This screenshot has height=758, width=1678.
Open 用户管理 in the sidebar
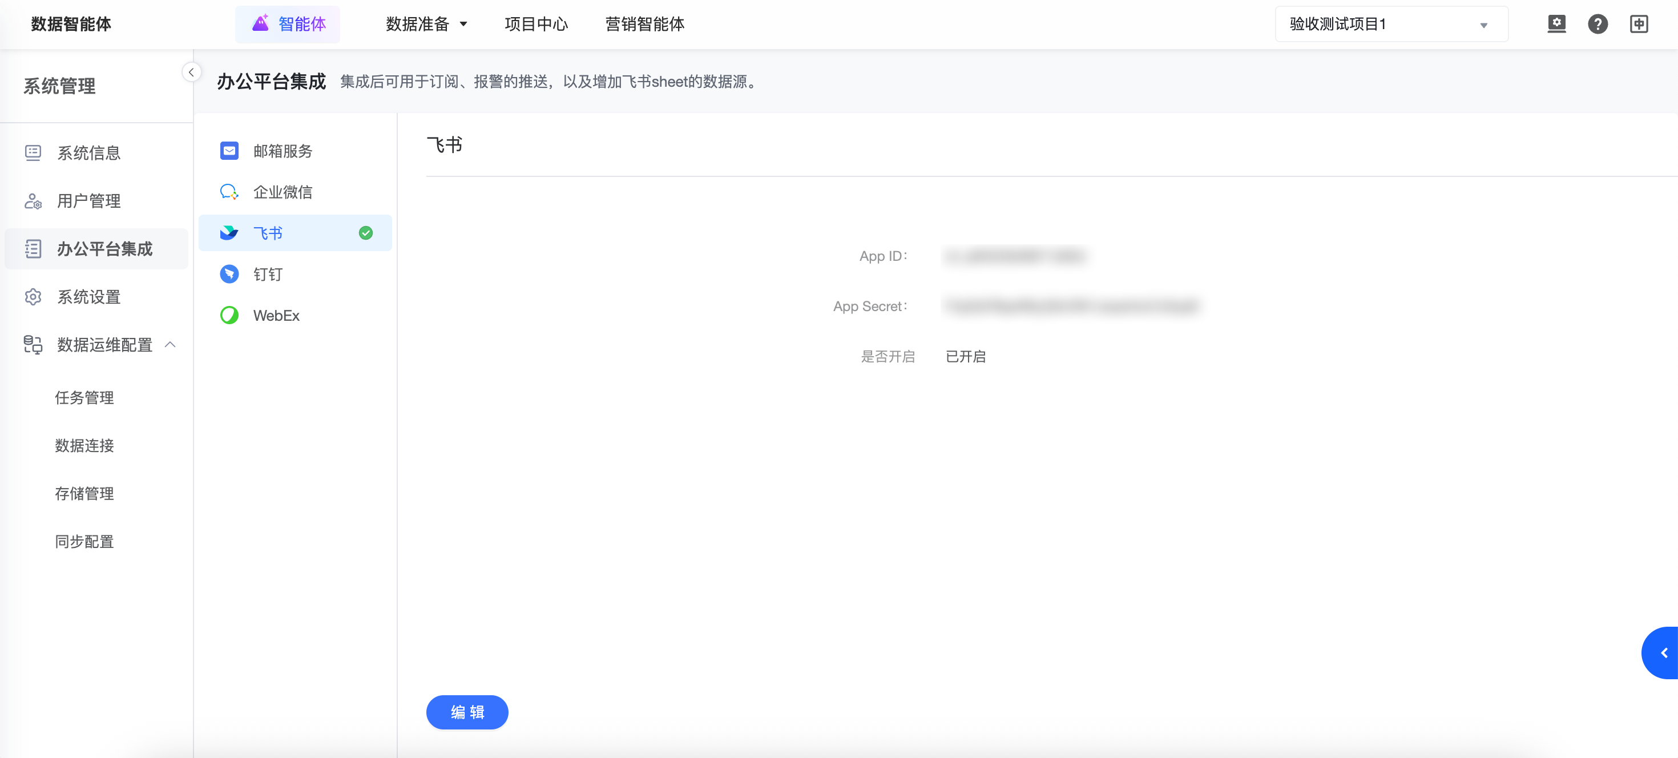click(88, 201)
